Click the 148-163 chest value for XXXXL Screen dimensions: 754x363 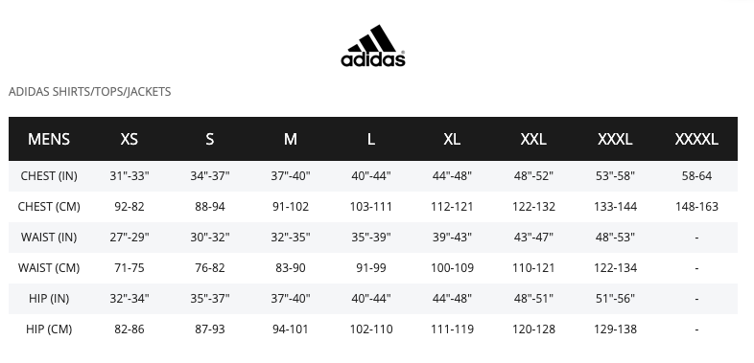(696, 207)
